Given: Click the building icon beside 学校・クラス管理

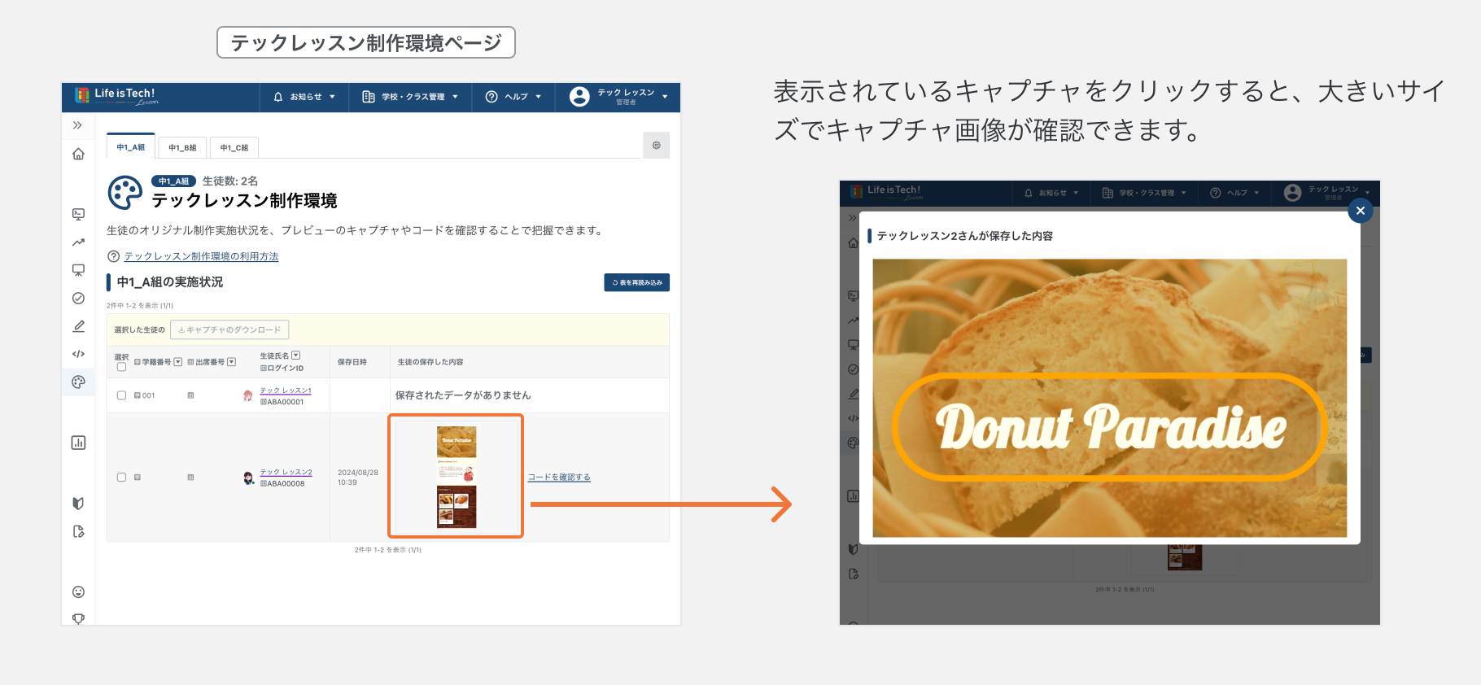Looking at the screenshot, I should click(x=369, y=97).
